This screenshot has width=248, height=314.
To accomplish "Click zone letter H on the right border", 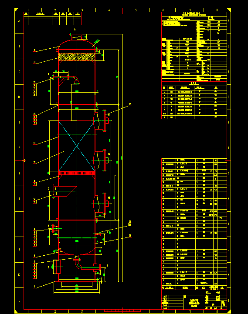I will coord(228,199).
